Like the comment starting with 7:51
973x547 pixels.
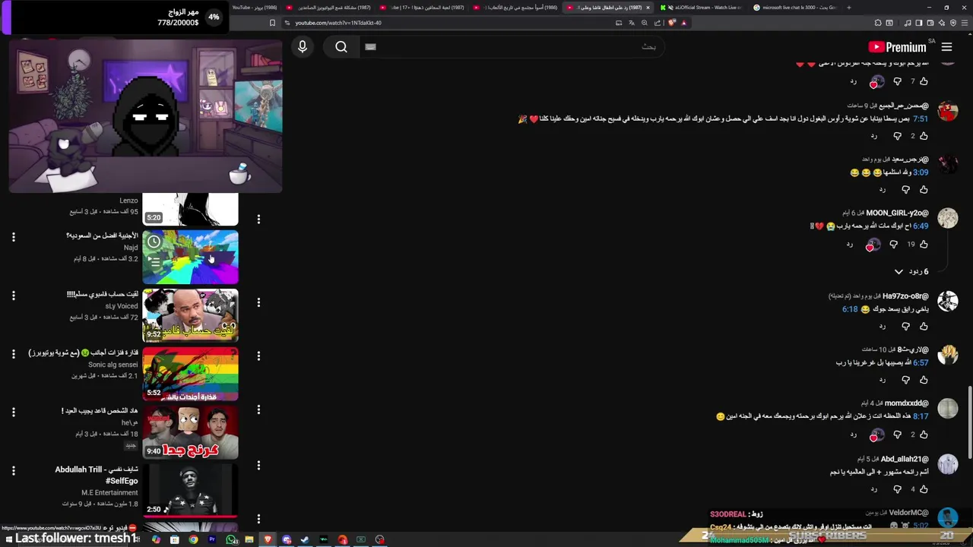click(x=924, y=136)
